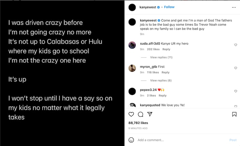This screenshot has width=240, height=146.
Task: Expand View replies (6)
Action: 161,80
